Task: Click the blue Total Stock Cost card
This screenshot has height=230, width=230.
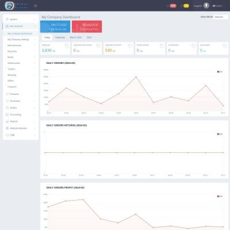Action: [55, 26]
